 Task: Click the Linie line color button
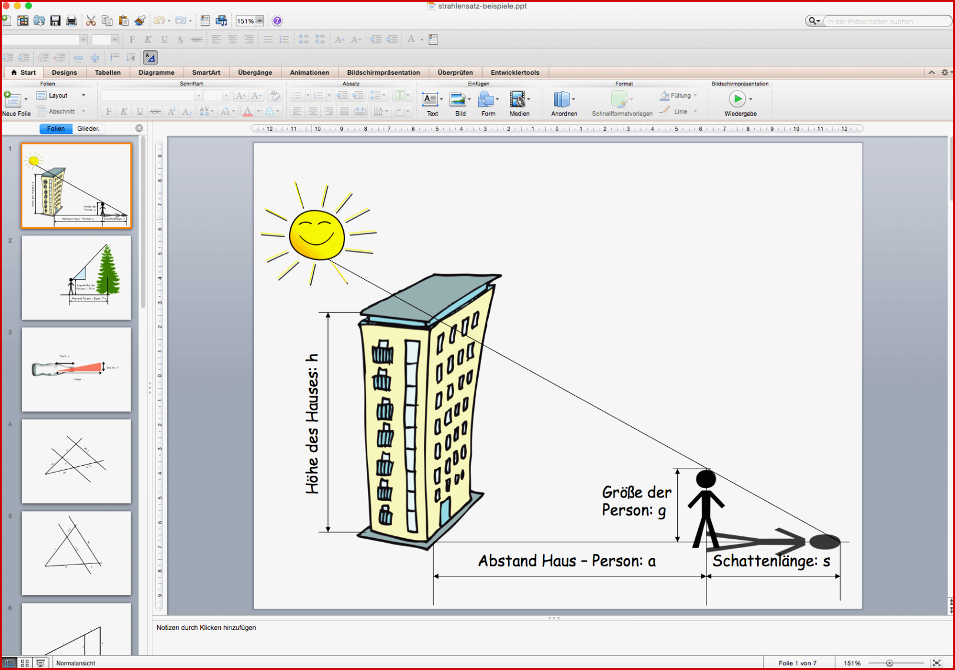coord(678,111)
